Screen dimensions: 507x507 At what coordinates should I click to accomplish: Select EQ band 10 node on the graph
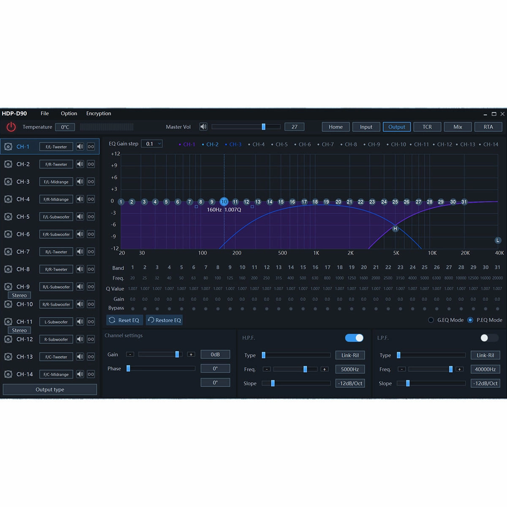click(224, 202)
